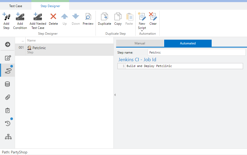Open the database sidebar icon

[8, 84]
